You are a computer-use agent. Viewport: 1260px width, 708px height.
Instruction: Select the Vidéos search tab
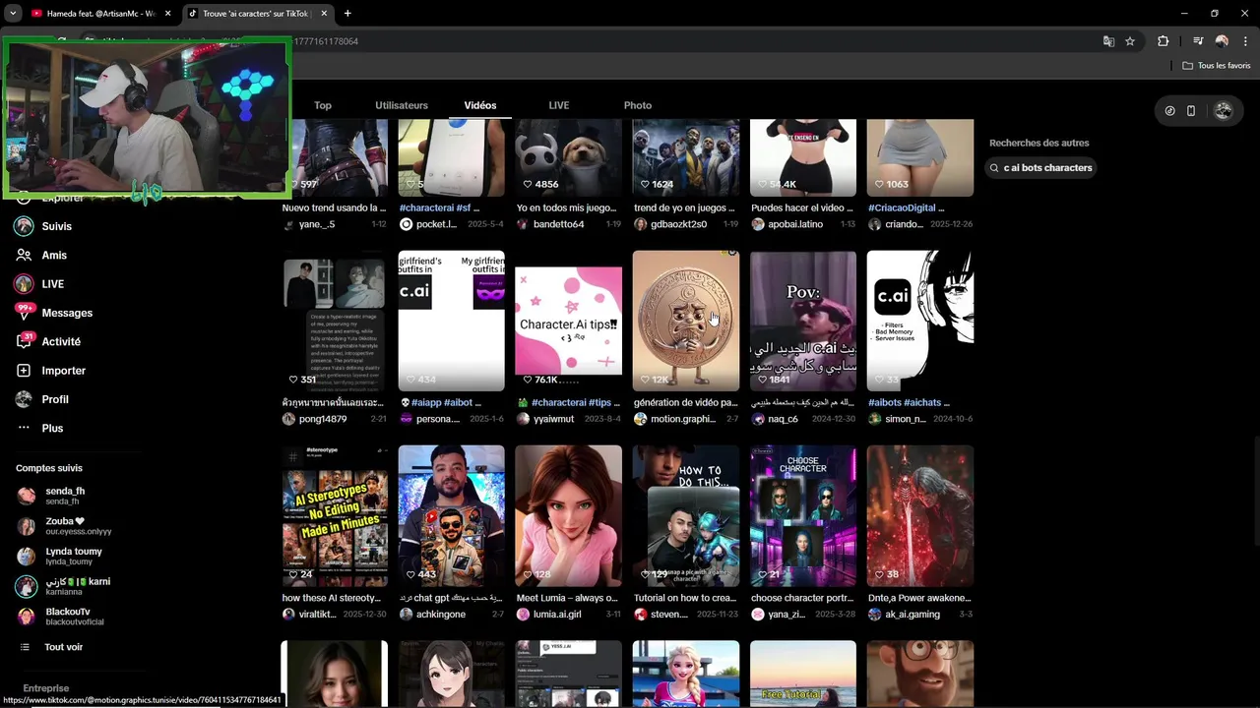click(x=480, y=105)
